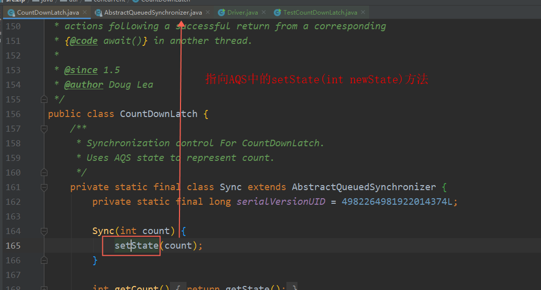Click line number 153 in the gutter

tap(13, 70)
